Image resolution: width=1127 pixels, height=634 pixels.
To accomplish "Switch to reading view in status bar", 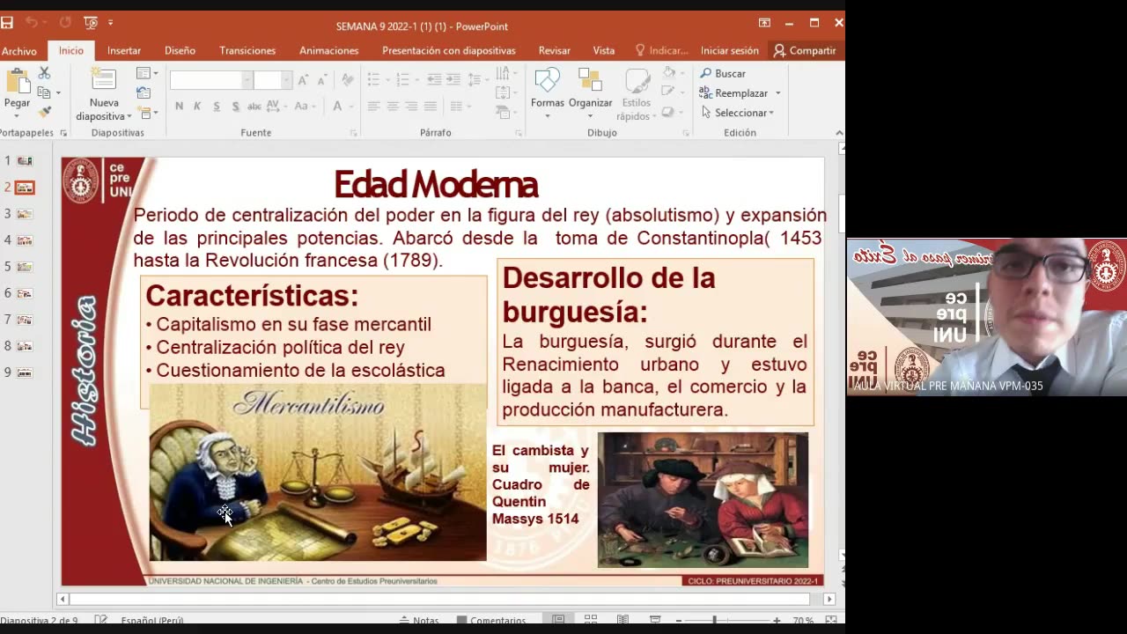I will (x=622, y=621).
